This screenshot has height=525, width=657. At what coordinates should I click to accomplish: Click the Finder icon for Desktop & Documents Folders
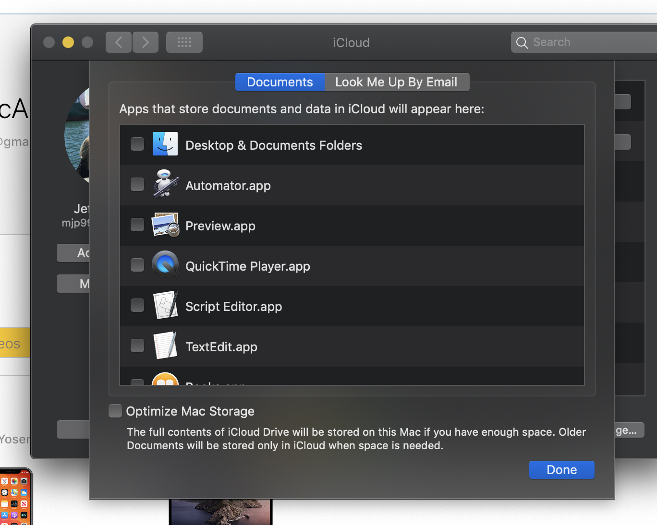click(x=165, y=144)
